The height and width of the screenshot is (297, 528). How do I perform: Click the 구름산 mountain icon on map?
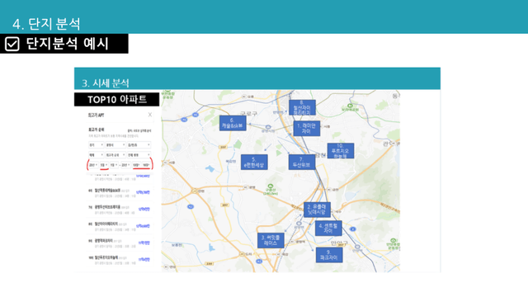(x=270, y=186)
